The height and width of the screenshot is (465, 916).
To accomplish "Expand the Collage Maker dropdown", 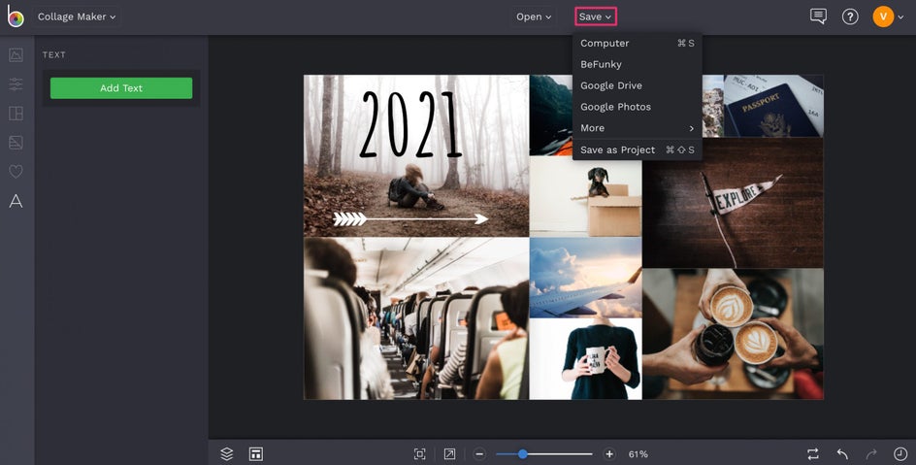I will click(x=77, y=17).
